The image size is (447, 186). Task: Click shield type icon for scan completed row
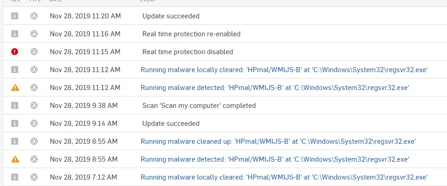pos(34,106)
